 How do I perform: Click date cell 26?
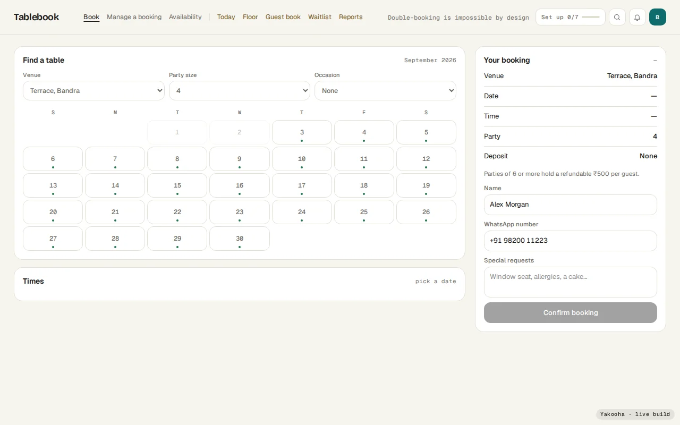click(426, 212)
